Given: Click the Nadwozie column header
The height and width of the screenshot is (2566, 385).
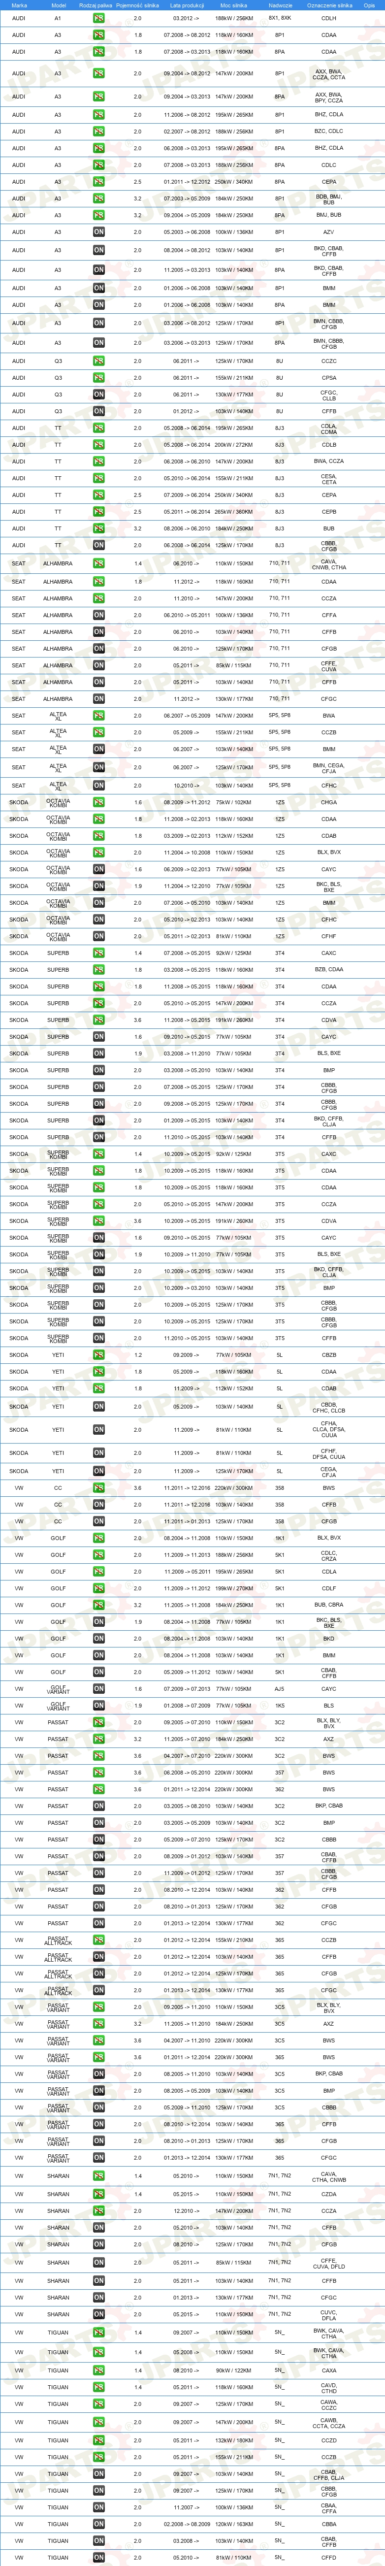Looking at the screenshot, I should pos(281,5).
